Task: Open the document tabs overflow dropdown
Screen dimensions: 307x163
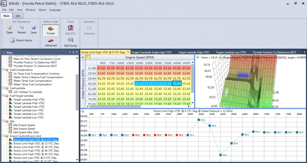Action: [305, 52]
